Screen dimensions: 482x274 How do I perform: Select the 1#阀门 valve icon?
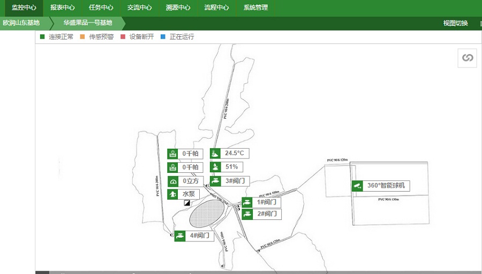247,202
